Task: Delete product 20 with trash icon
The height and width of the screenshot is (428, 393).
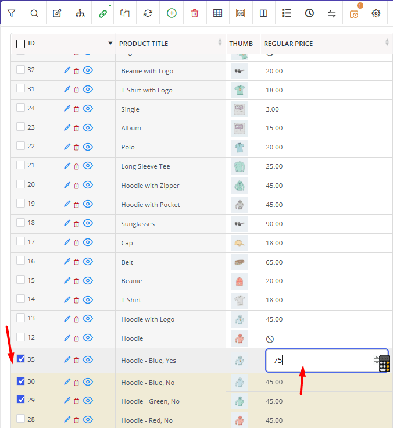Action: coord(76,186)
